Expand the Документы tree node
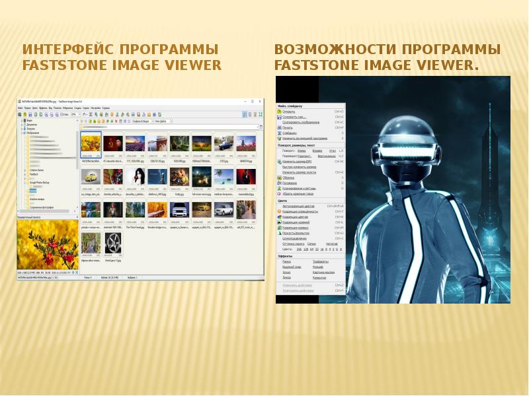529x396 pixels. click(22, 124)
